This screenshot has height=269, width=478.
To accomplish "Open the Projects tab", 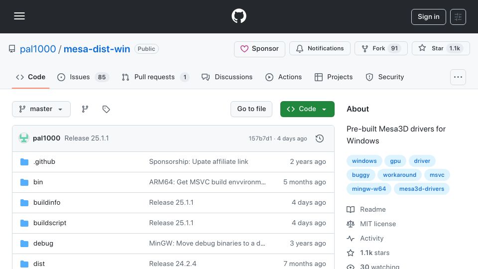I will click(x=333, y=77).
